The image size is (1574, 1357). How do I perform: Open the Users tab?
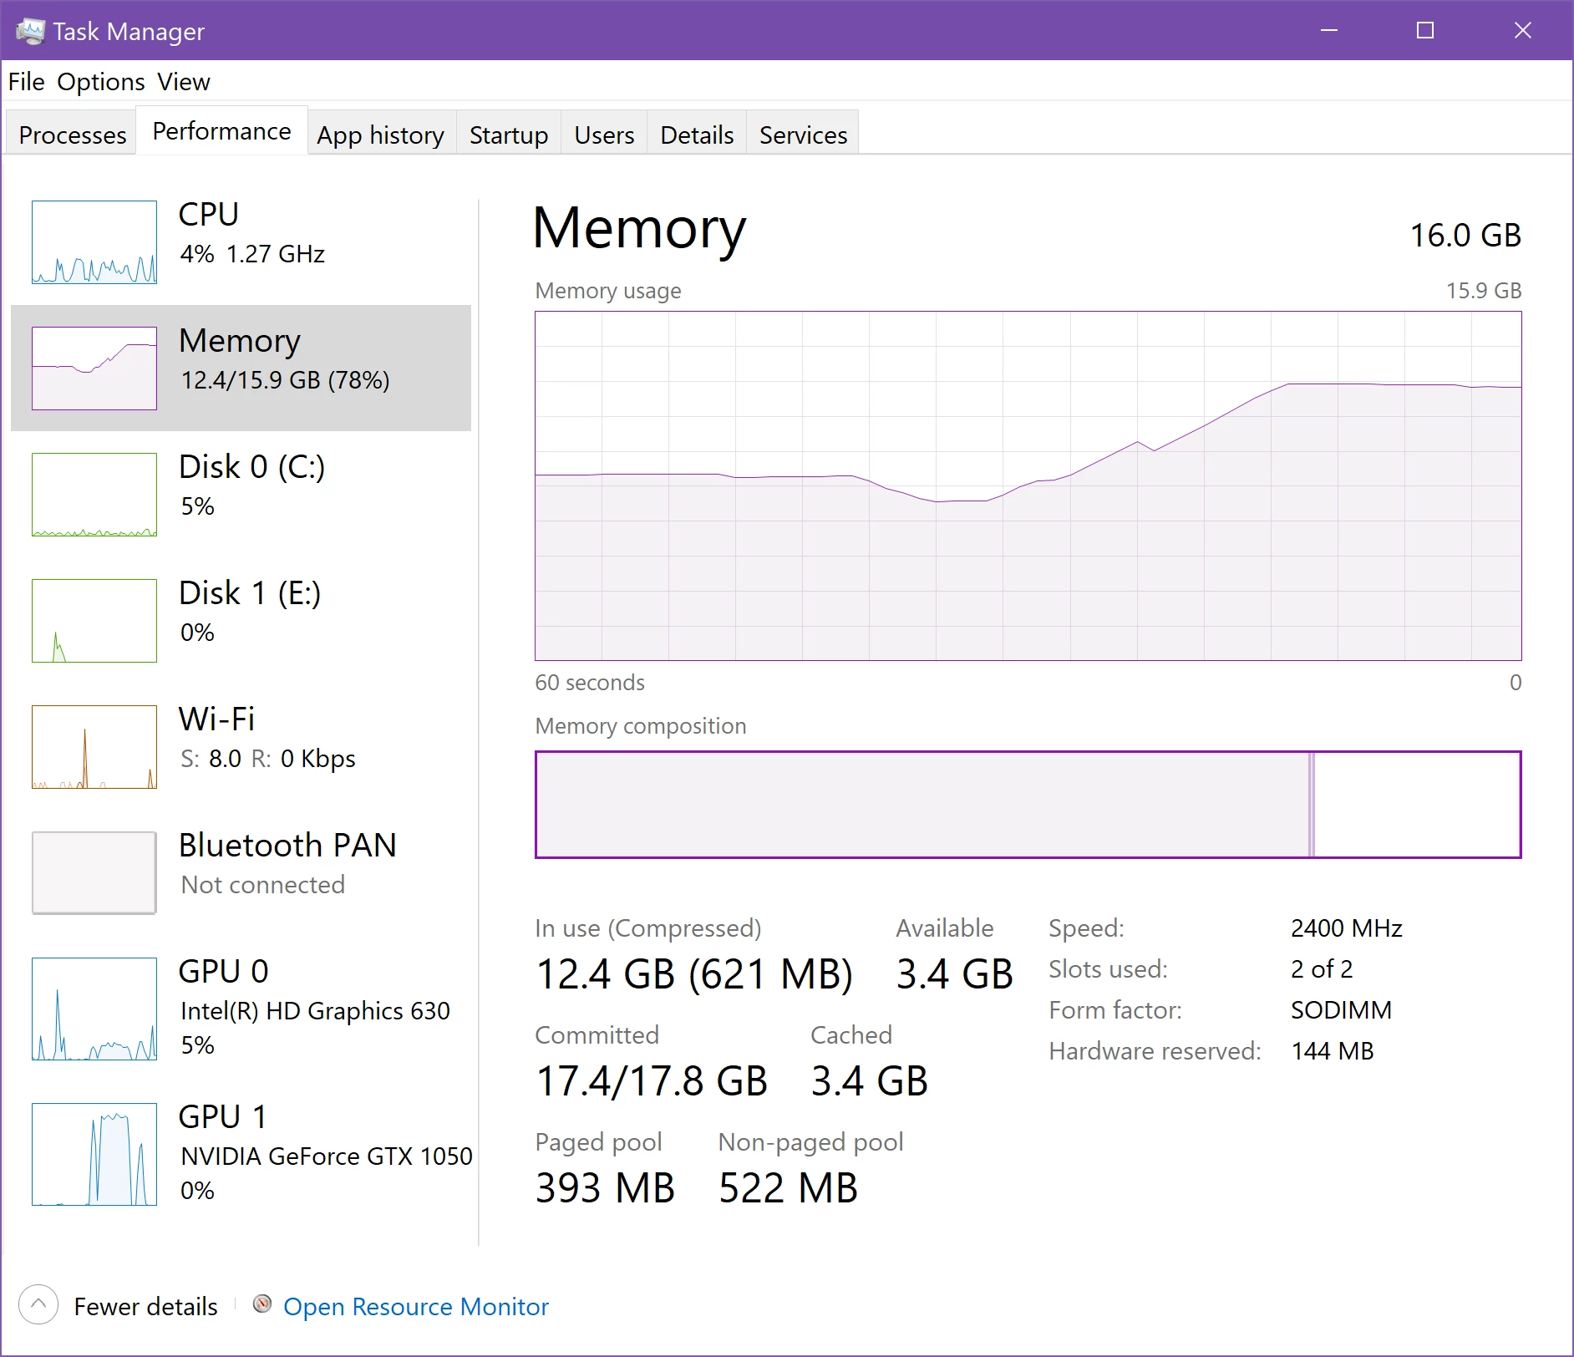click(604, 135)
